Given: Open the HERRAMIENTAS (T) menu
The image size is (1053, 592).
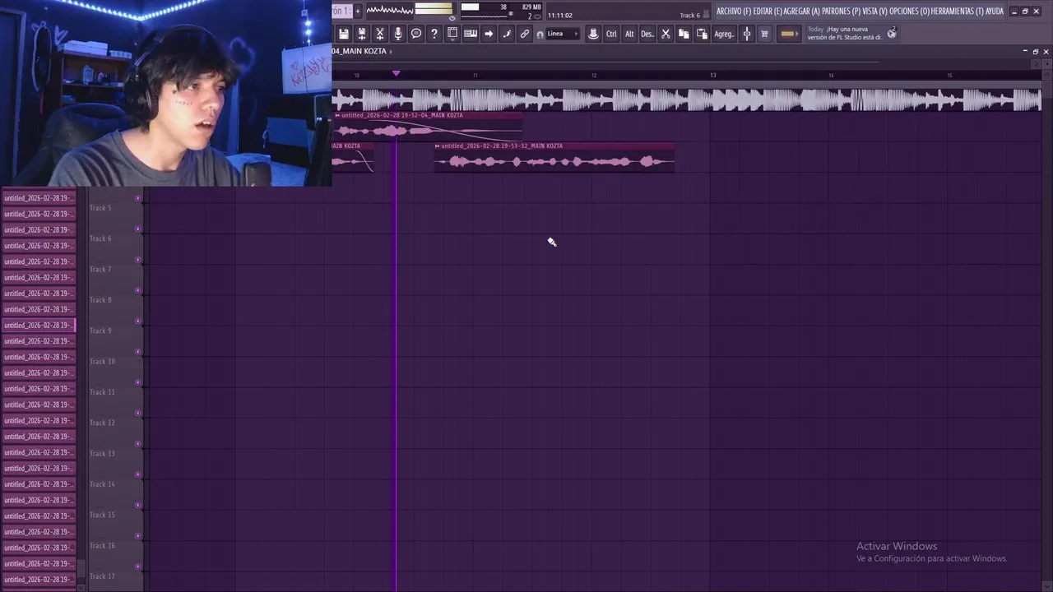Looking at the screenshot, I should tap(958, 12).
